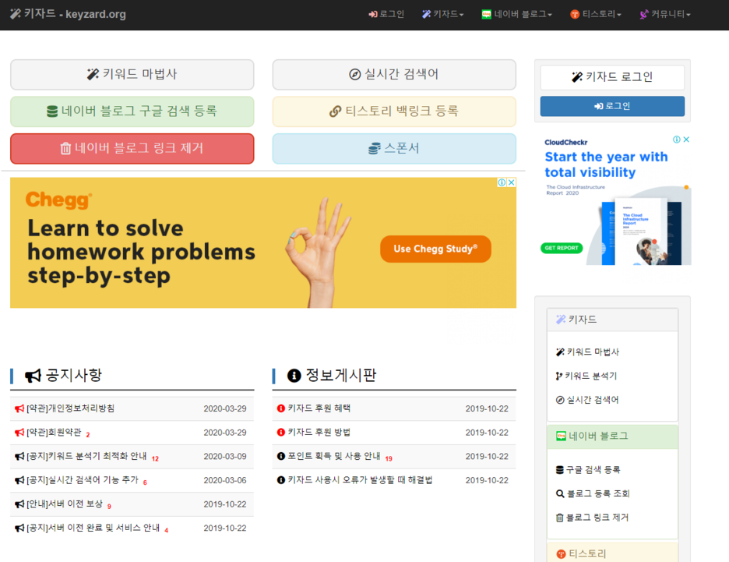This screenshot has width=729, height=562.
Task: Open the 키워드 마법사 large button
Action: coord(132,74)
